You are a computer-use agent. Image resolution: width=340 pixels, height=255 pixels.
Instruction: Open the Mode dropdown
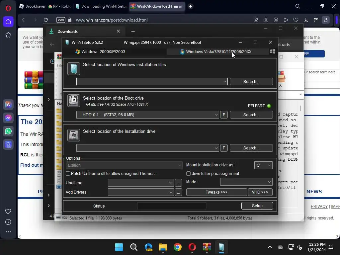246,182
